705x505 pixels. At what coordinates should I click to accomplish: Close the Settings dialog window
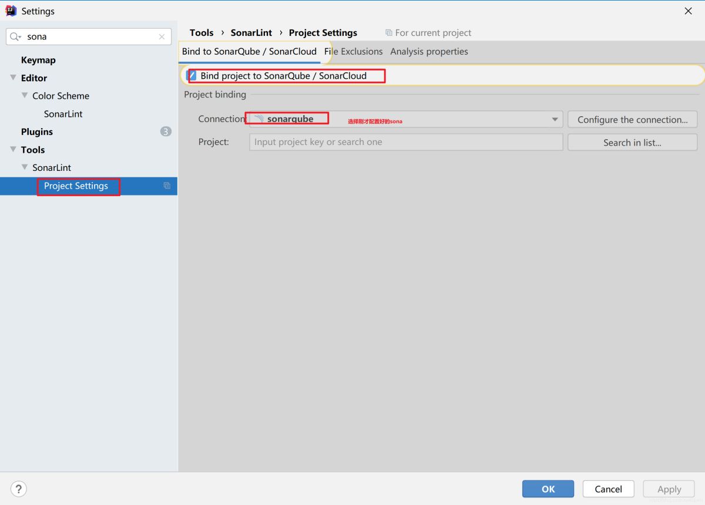(688, 11)
